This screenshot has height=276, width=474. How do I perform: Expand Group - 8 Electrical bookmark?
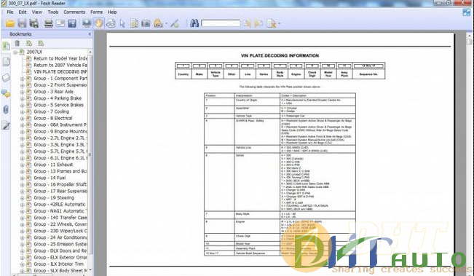click(23, 119)
